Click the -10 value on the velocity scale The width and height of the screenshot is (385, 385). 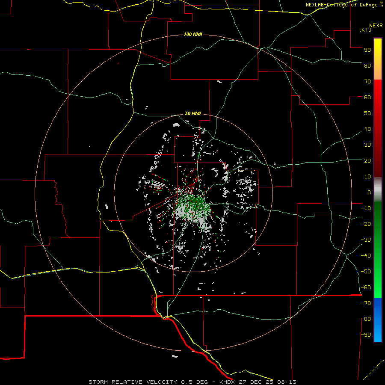click(366, 208)
